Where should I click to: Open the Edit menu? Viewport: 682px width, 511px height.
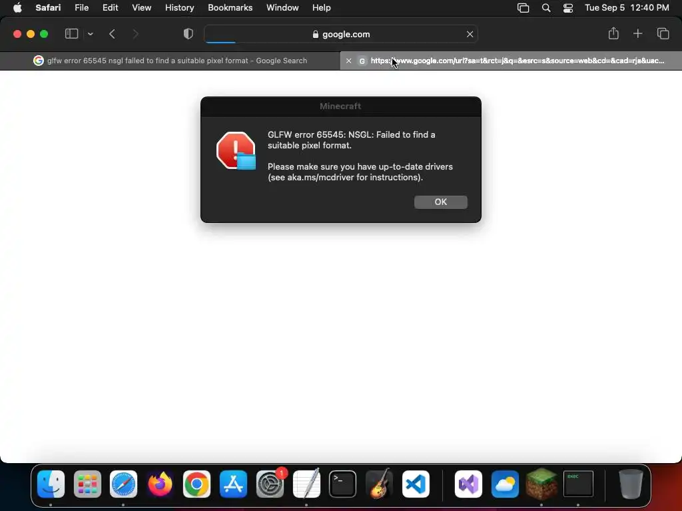[110, 8]
